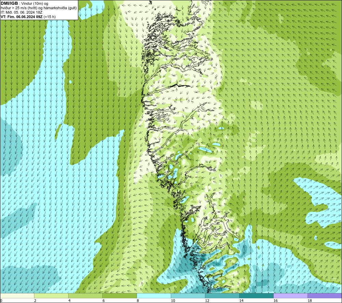The height and width of the screenshot is (303, 342).
Task: Click the legend value label '10'
Action: (173, 301)
